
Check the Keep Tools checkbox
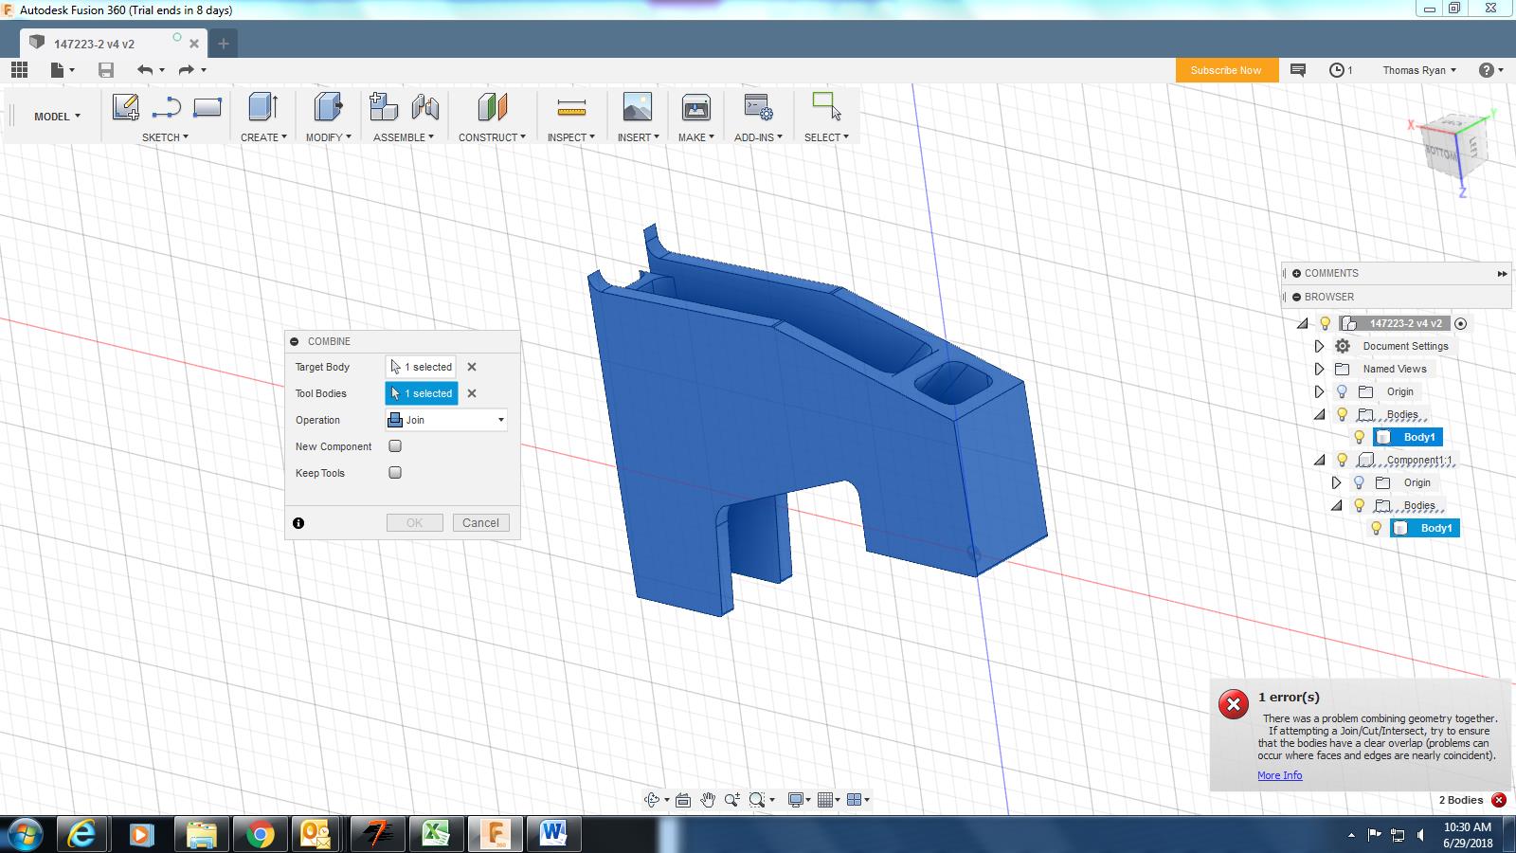(395, 473)
